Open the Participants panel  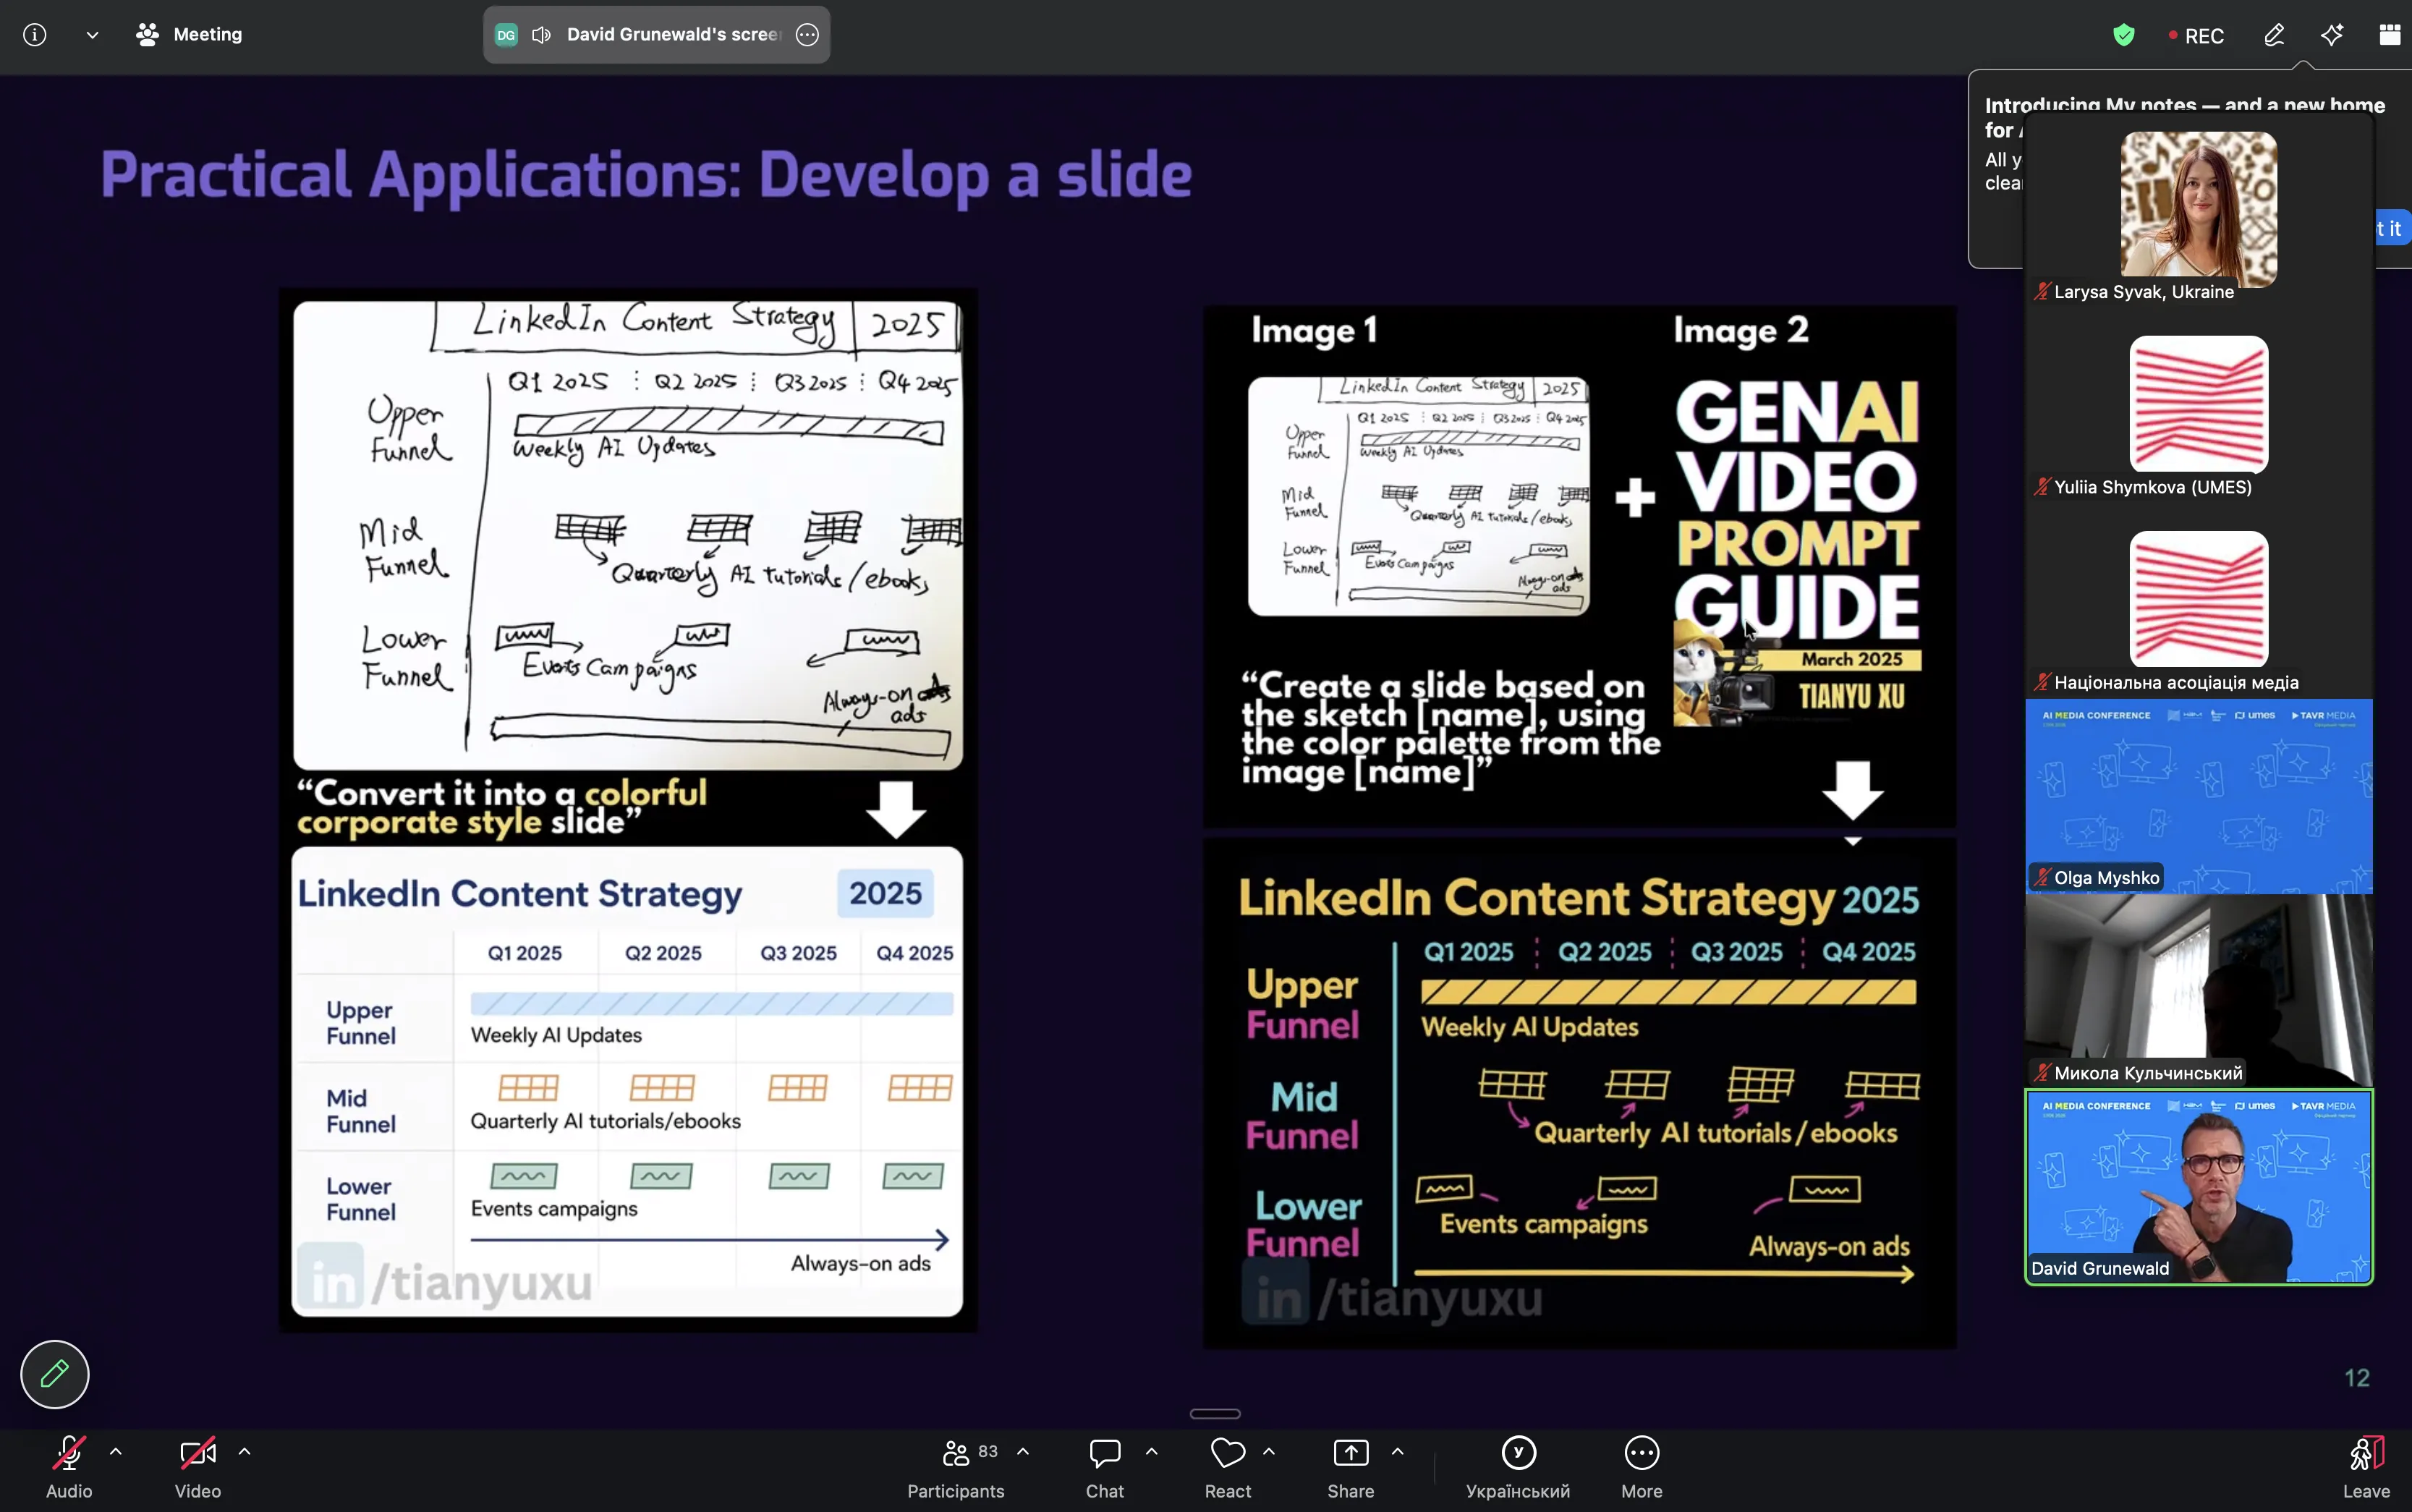click(x=956, y=1467)
